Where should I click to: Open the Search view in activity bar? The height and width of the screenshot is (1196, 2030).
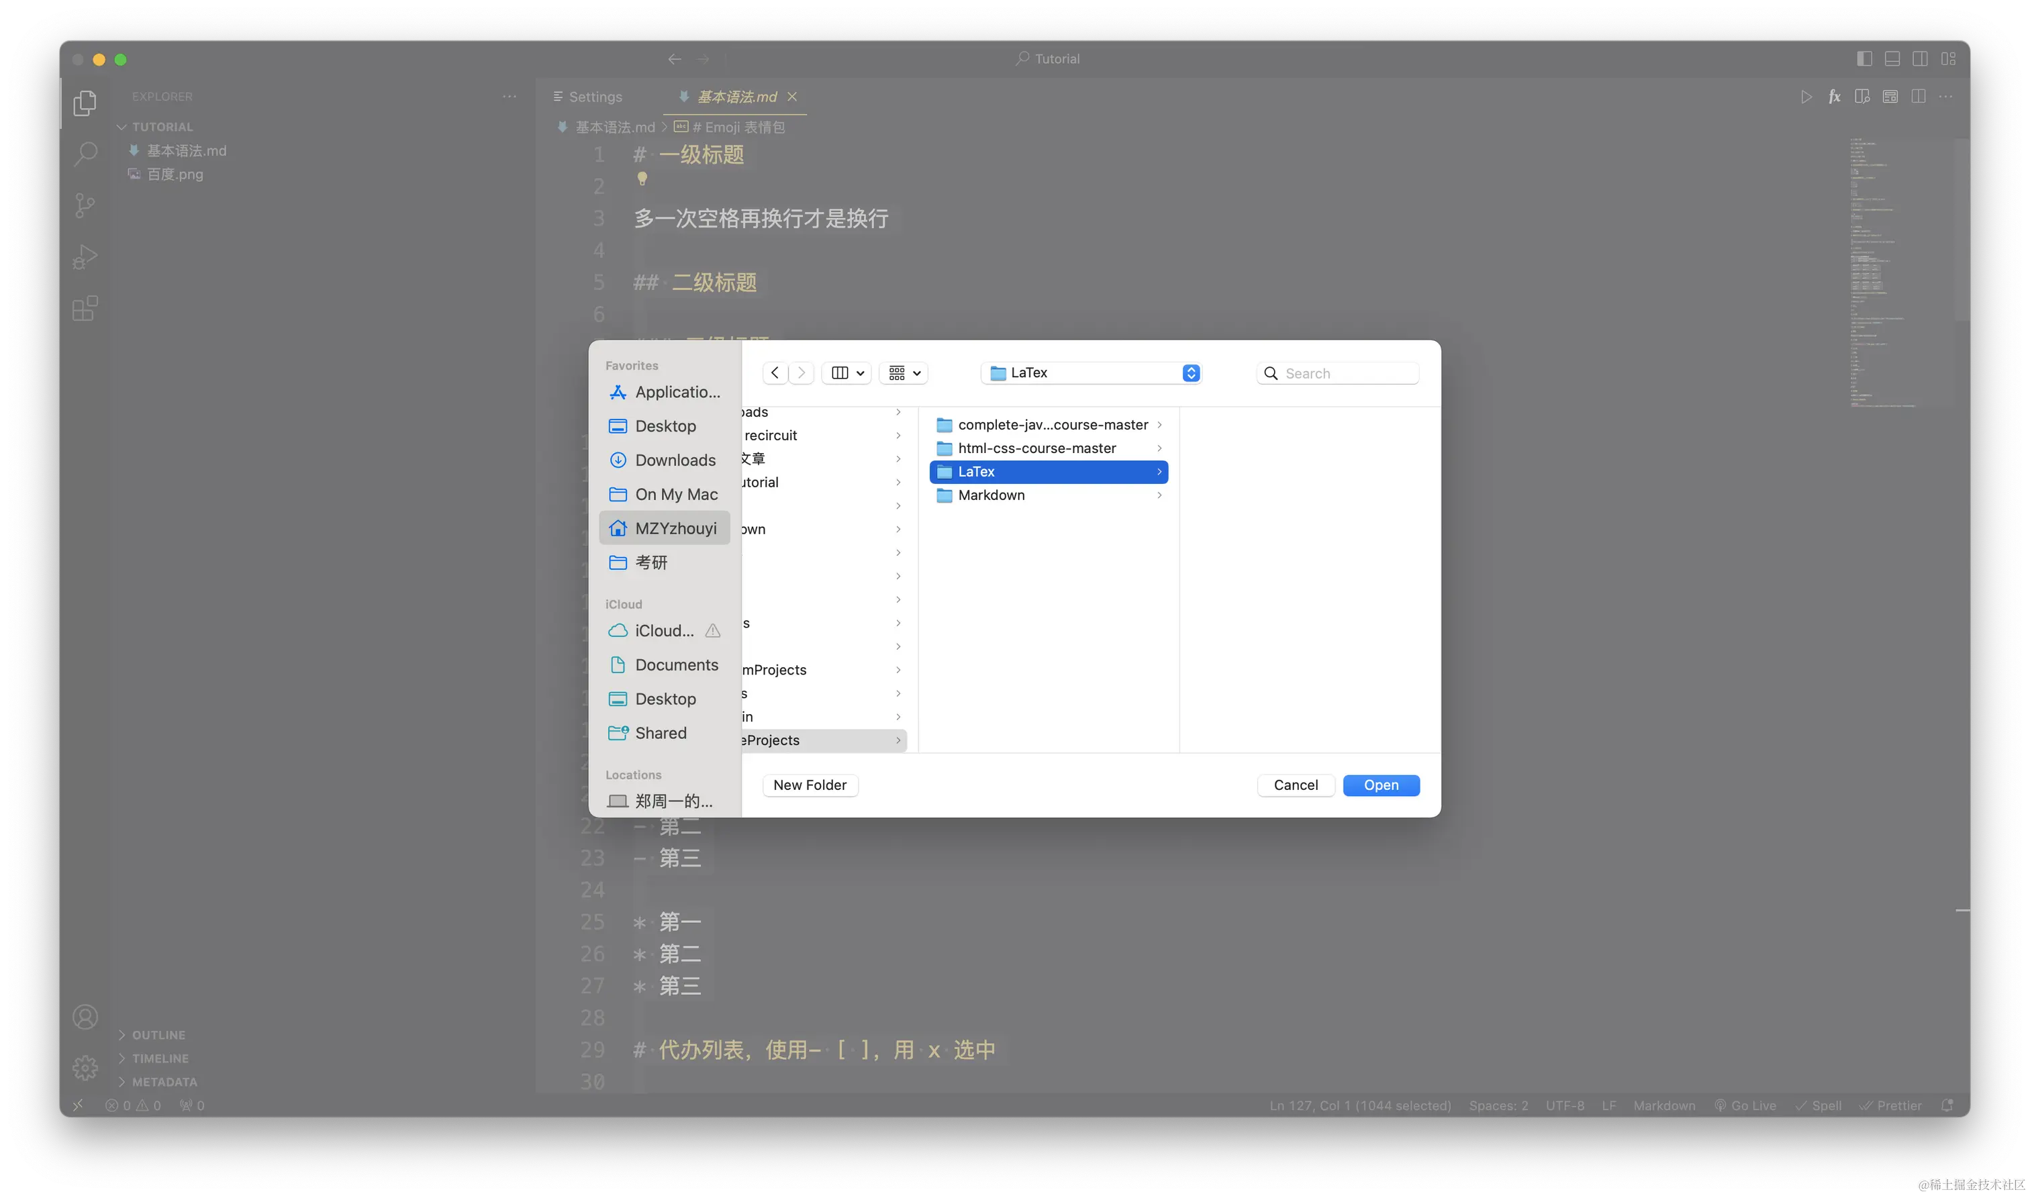coord(85,153)
